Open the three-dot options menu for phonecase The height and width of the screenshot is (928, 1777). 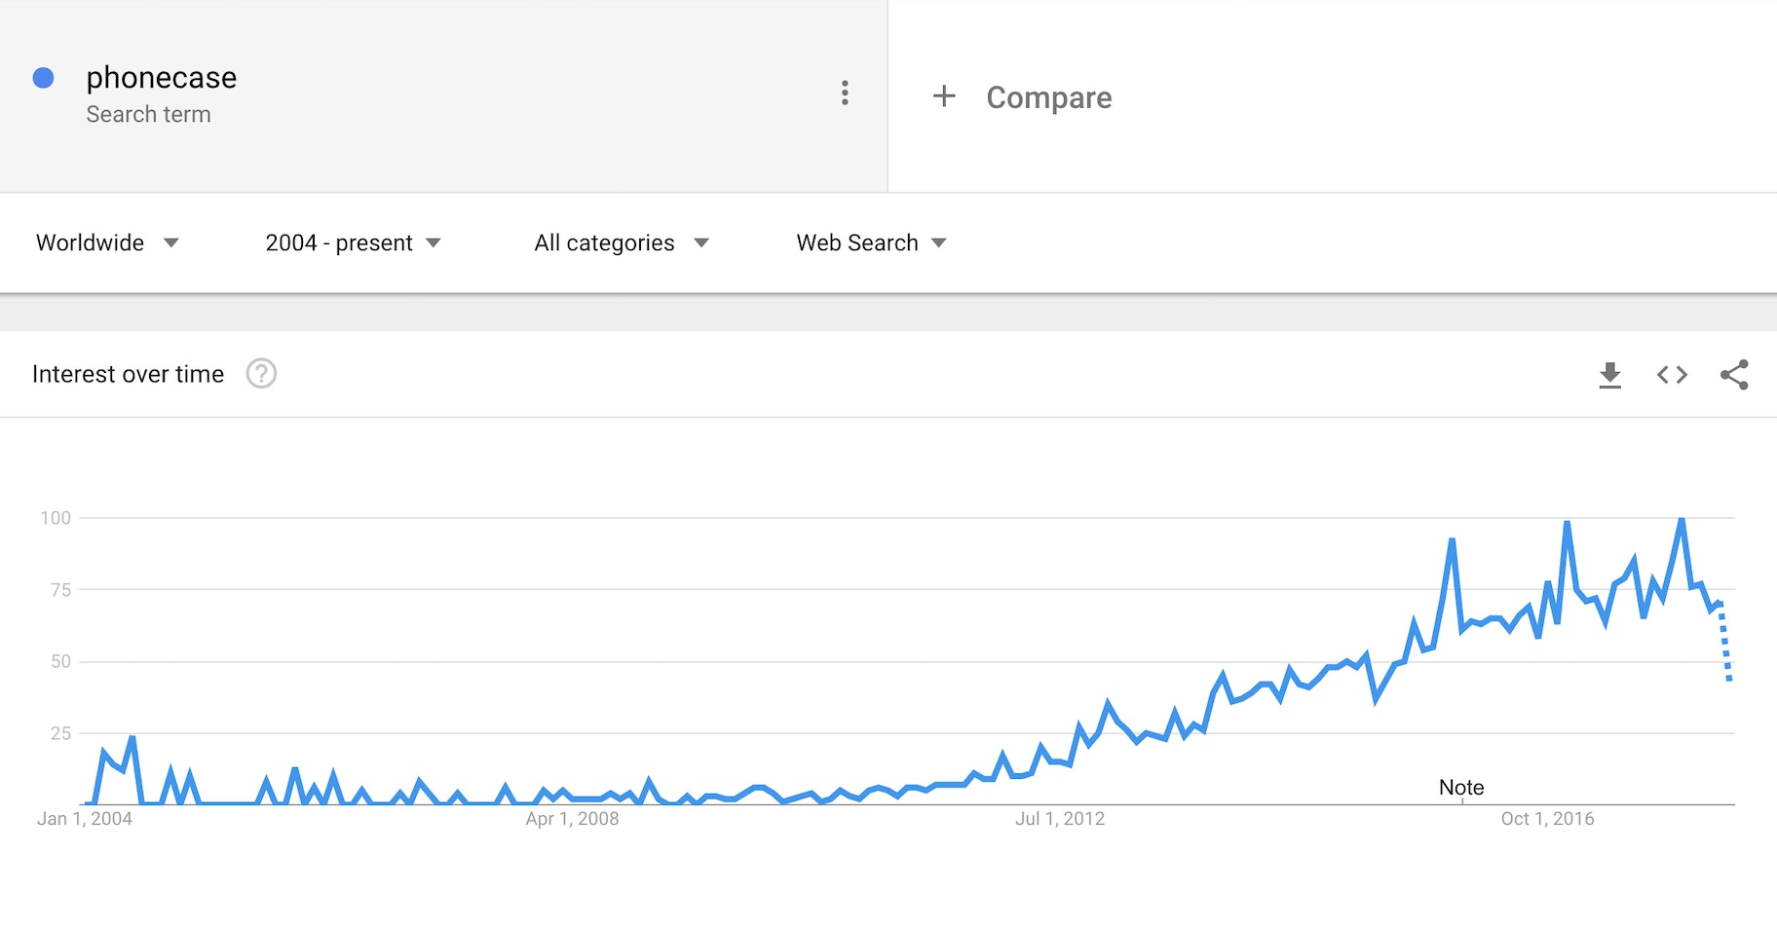845,93
